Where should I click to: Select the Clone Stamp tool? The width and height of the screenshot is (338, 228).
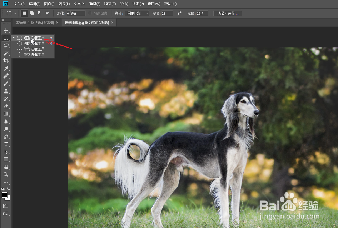[x=6, y=91]
